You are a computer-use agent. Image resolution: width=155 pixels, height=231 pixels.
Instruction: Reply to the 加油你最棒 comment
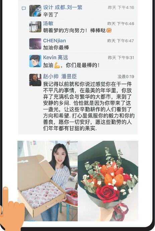[x=56, y=47]
